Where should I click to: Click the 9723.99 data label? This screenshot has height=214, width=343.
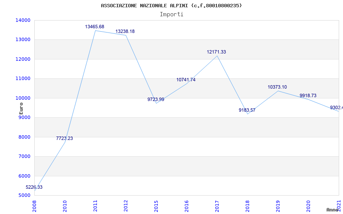pyautogui.click(x=156, y=99)
